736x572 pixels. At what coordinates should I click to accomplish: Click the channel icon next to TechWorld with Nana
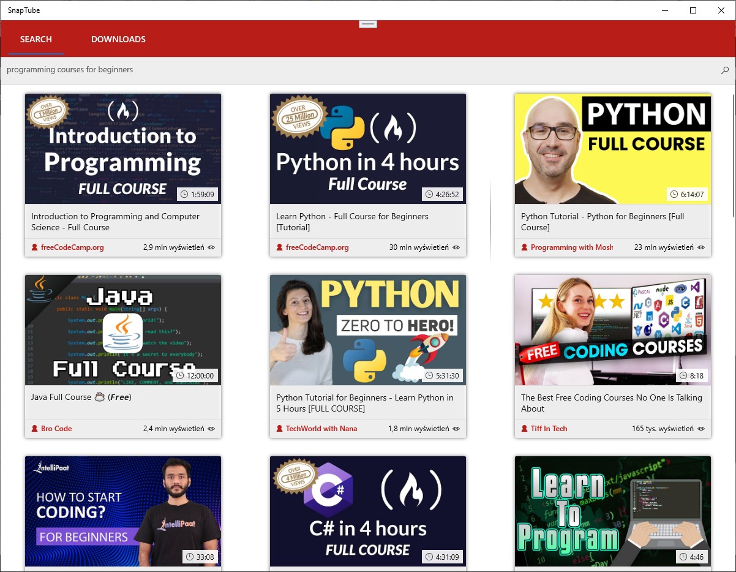pyautogui.click(x=279, y=429)
